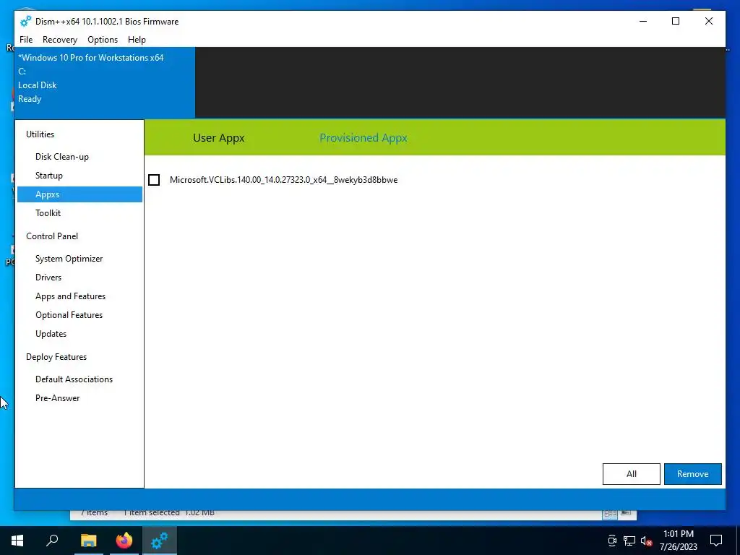Minimize the Dism++ window
The height and width of the screenshot is (555, 740).
(x=642, y=21)
